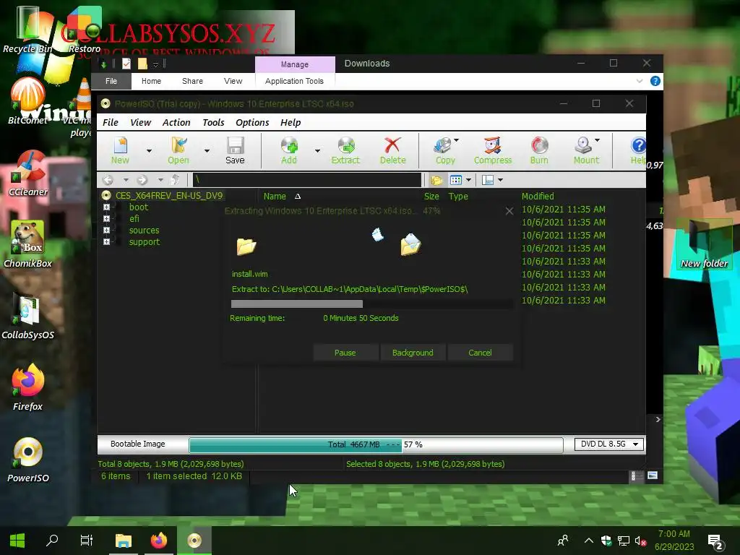Close the extracting progress dialog
Screen dimensions: 740x555
pos(509,211)
